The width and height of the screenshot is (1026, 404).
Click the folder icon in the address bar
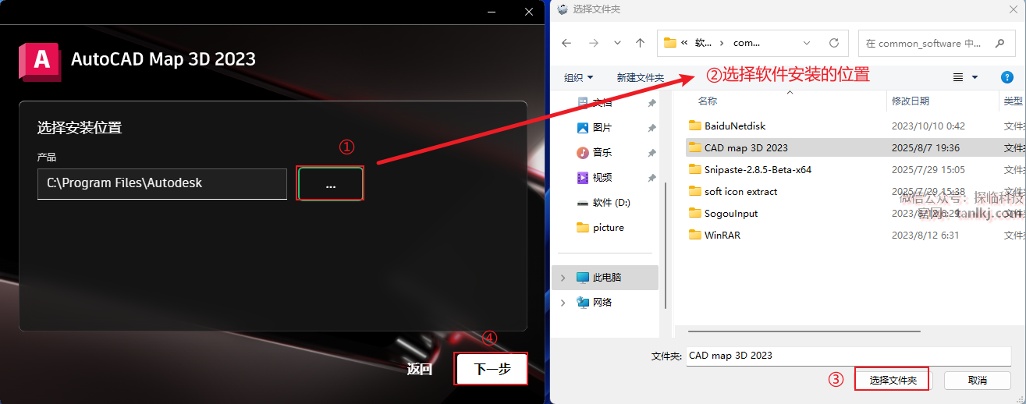click(669, 43)
